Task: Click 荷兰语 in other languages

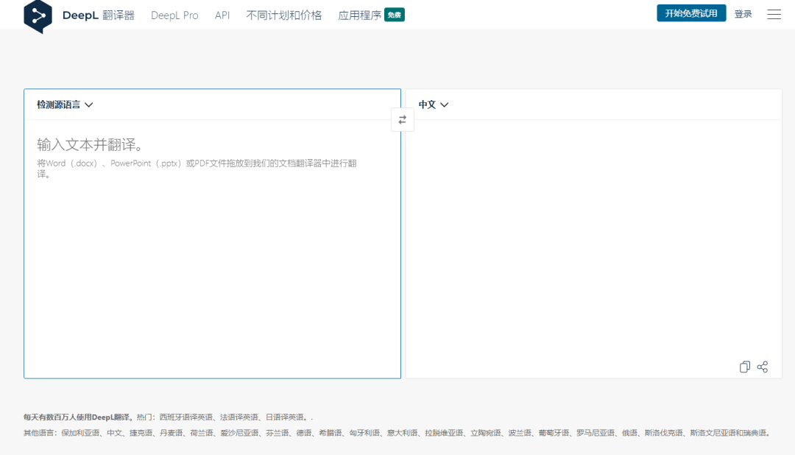Action: pos(202,433)
